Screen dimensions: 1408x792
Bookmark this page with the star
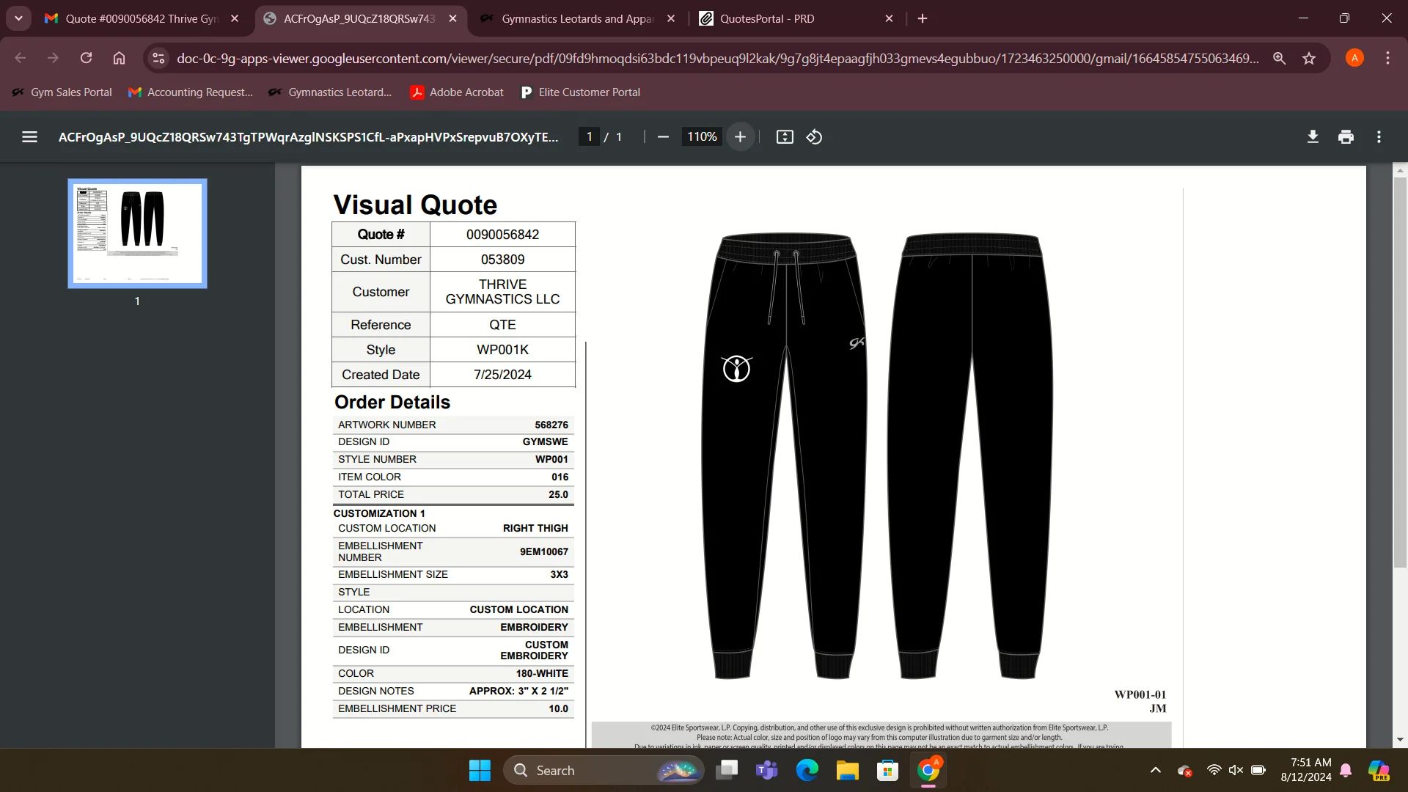pyautogui.click(x=1309, y=58)
